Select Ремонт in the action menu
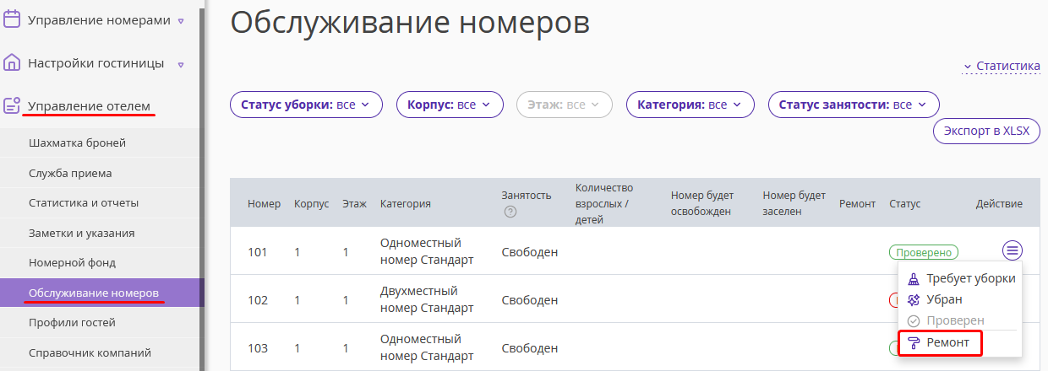The image size is (1048, 371). tap(940, 343)
